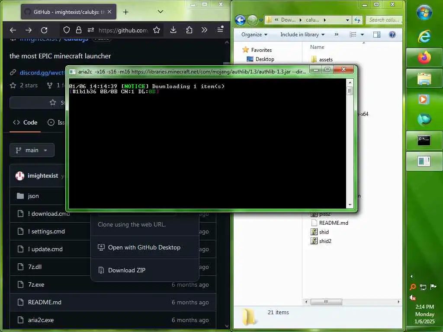Go back in Explorer window
The image size is (443, 332).
(241, 20)
